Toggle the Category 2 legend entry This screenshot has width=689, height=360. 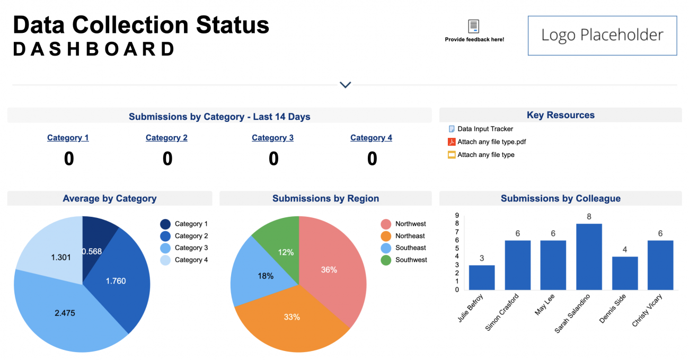[164, 235]
